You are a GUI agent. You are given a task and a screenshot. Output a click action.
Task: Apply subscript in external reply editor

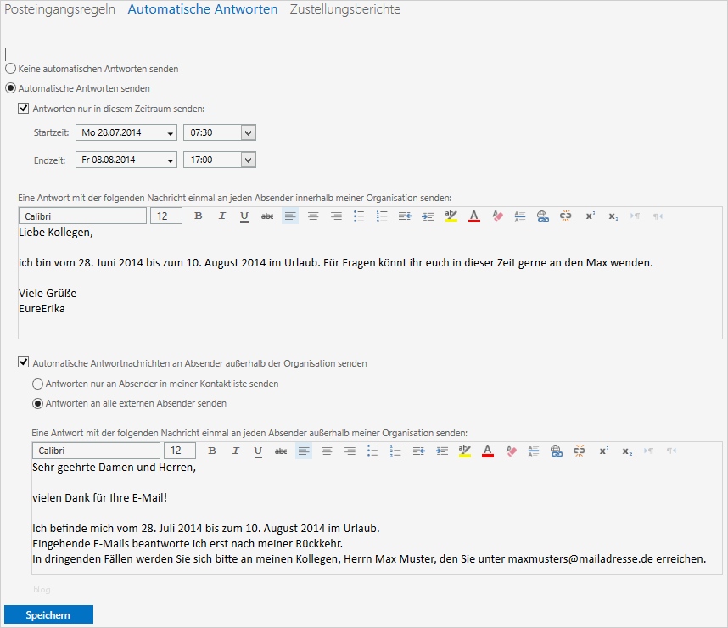(627, 451)
